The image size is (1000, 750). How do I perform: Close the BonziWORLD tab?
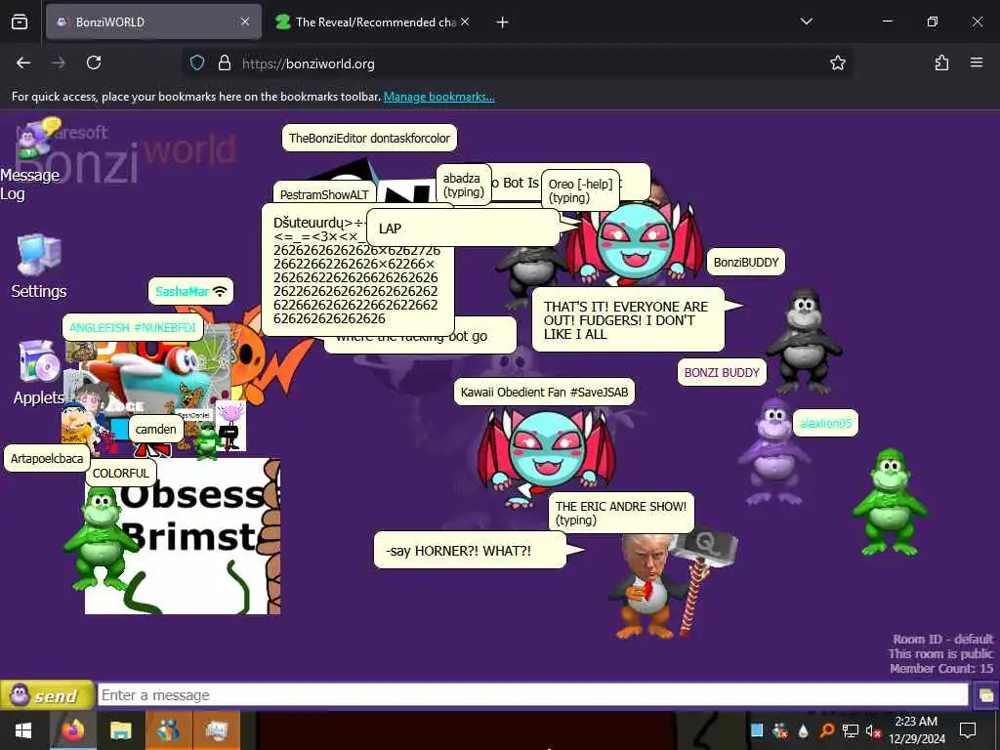245,21
